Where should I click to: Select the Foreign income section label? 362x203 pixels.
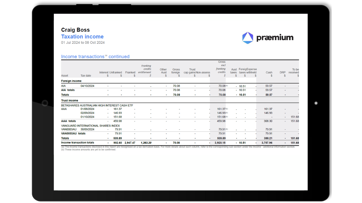[71, 81]
